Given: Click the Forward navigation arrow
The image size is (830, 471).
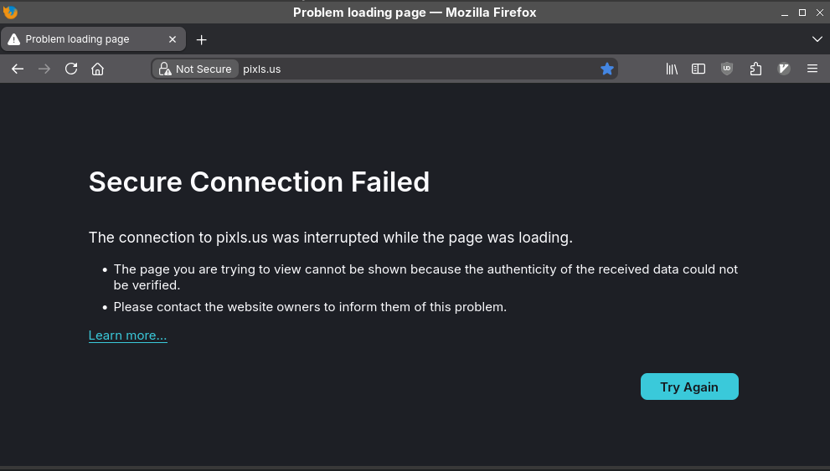Looking at the screenshot, I should point(44,69).
